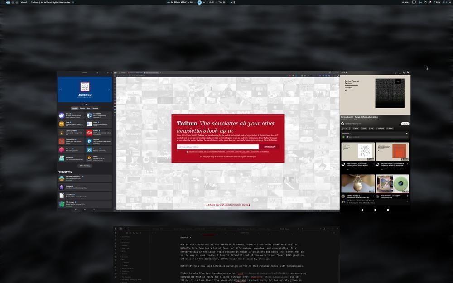This screenshot has height=283, width=453.
Task: Tick the checkbox below the email field
Action: (x=188, y=152)
